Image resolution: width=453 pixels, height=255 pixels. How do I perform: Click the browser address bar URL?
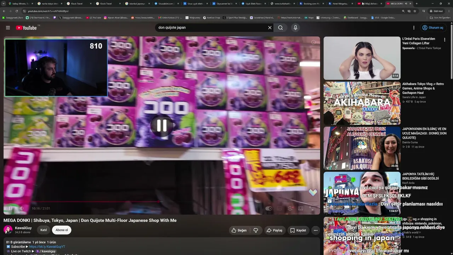pyautogui.click(x=48, y=11)
